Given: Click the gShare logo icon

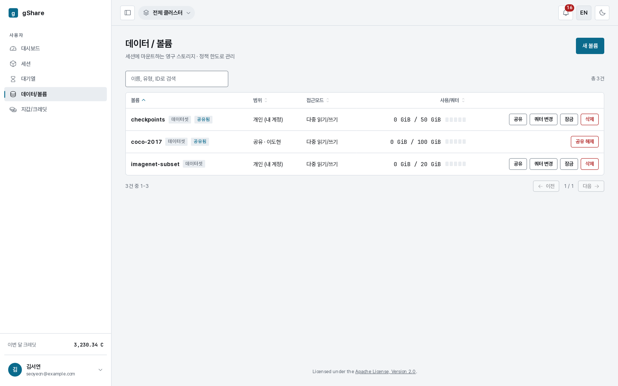Looking at the screenshot, I should pyautogui.click(x=13, y=13).
